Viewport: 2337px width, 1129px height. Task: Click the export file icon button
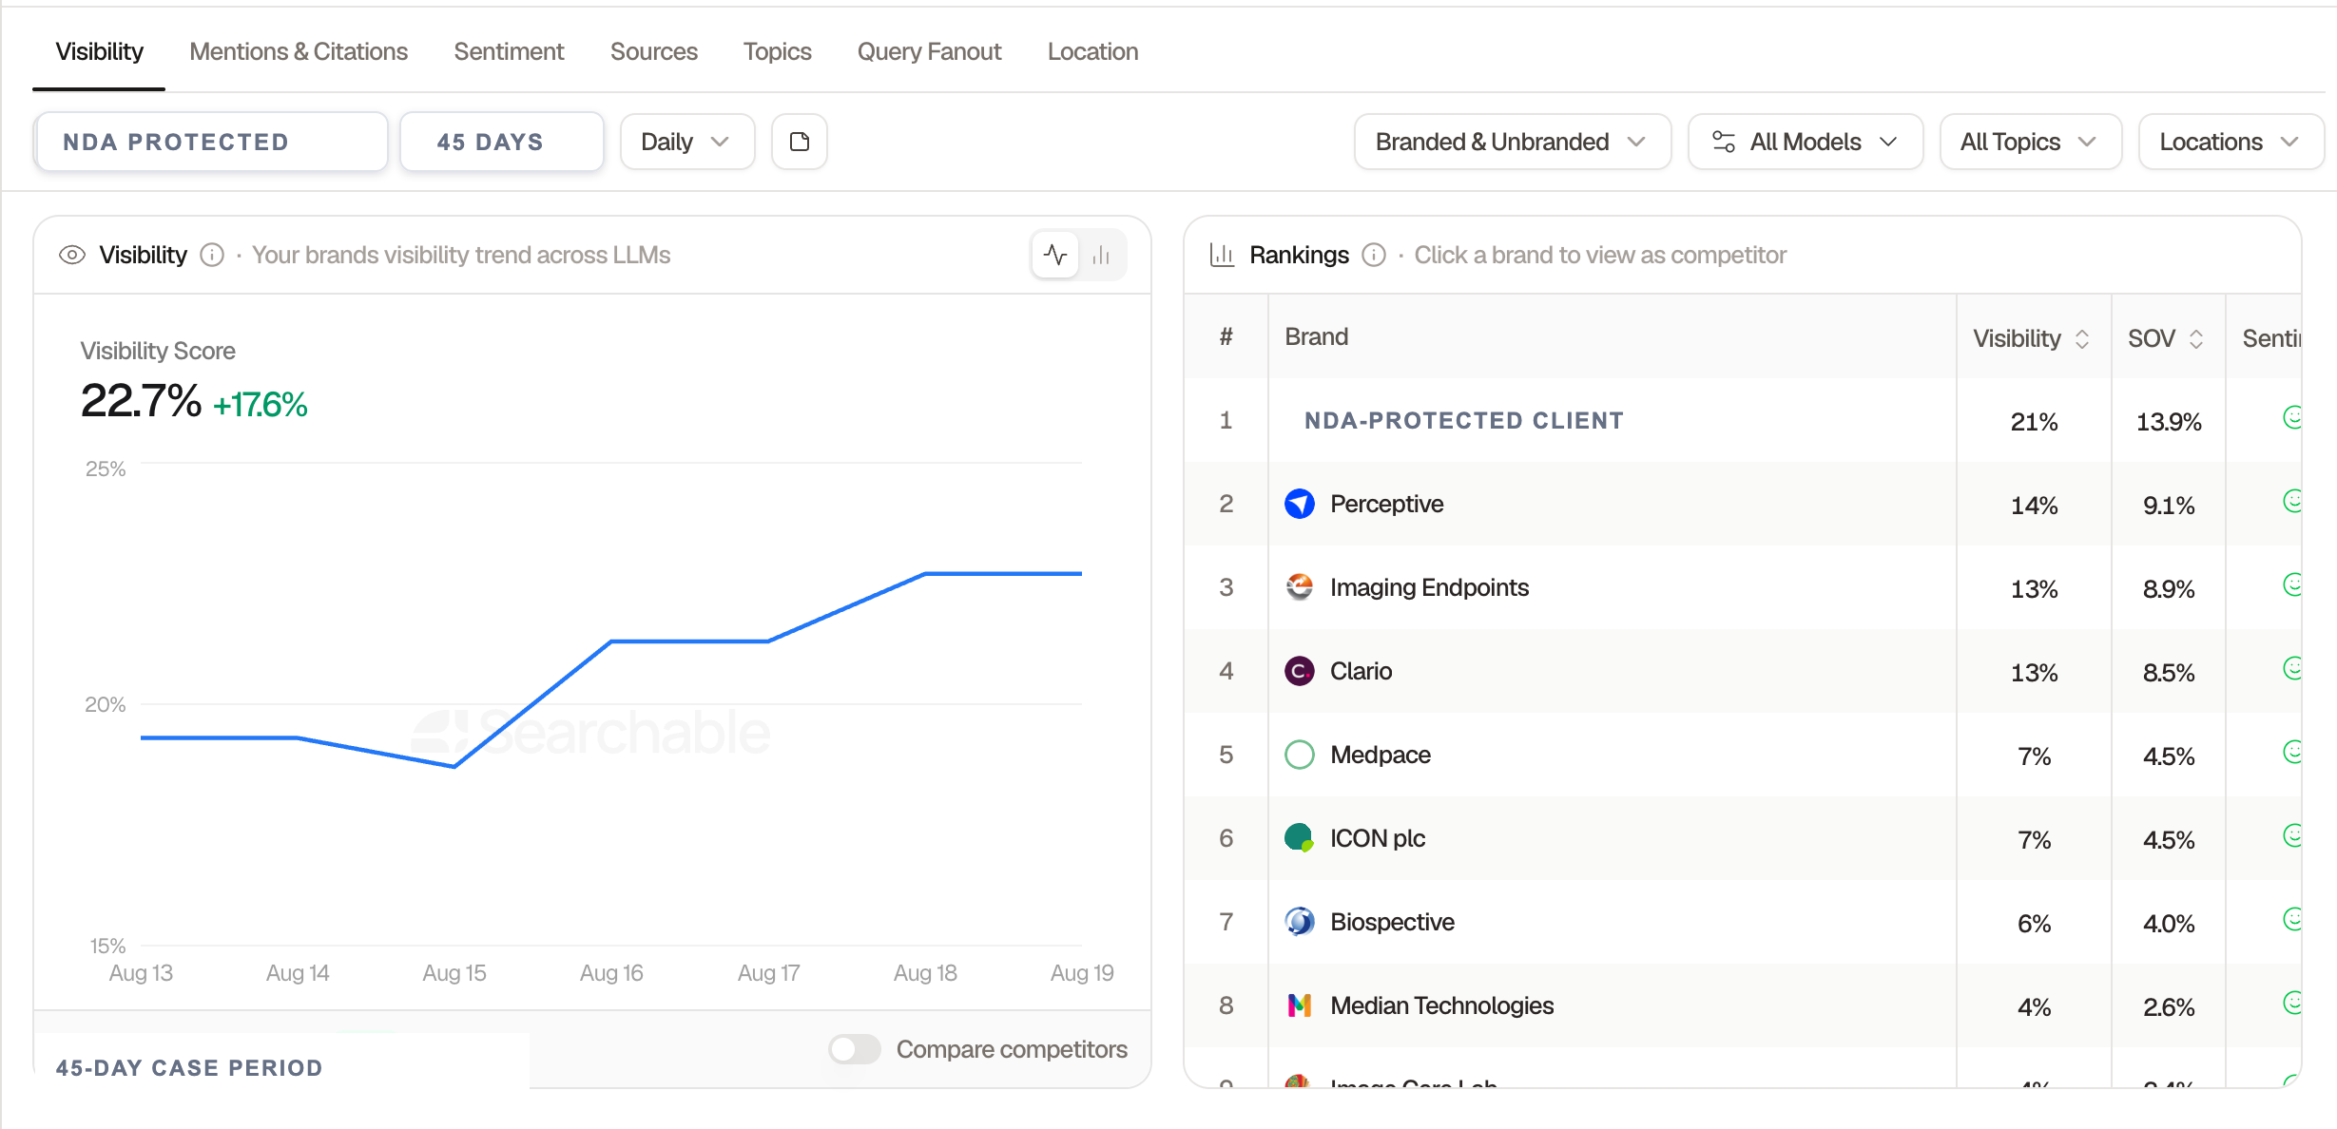(800, 142)
